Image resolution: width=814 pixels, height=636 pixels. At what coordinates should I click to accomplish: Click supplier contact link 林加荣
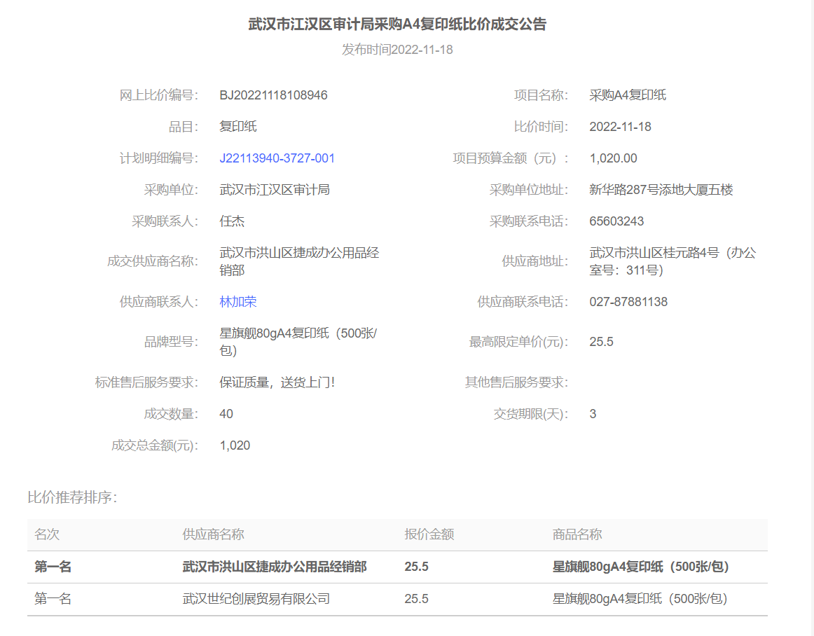(237, 302)
